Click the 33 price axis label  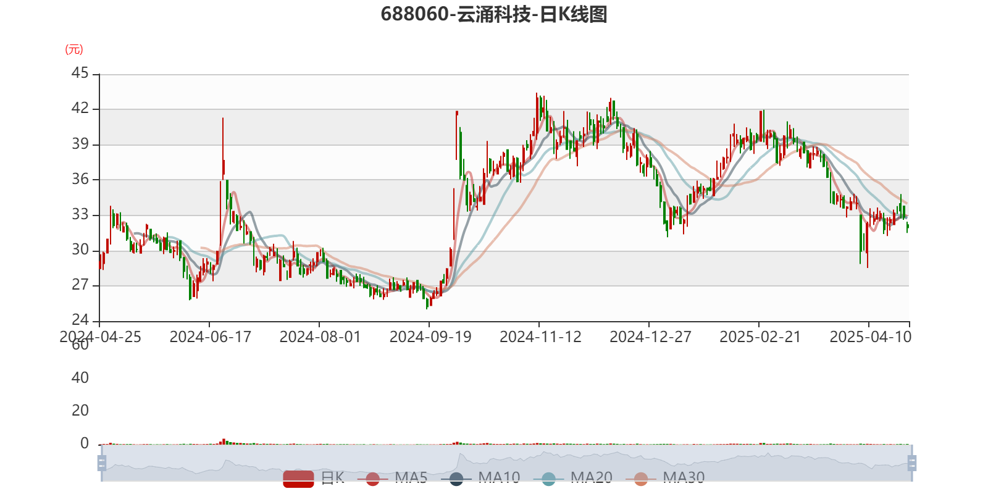pyautogui.click(x=80, y=215)
